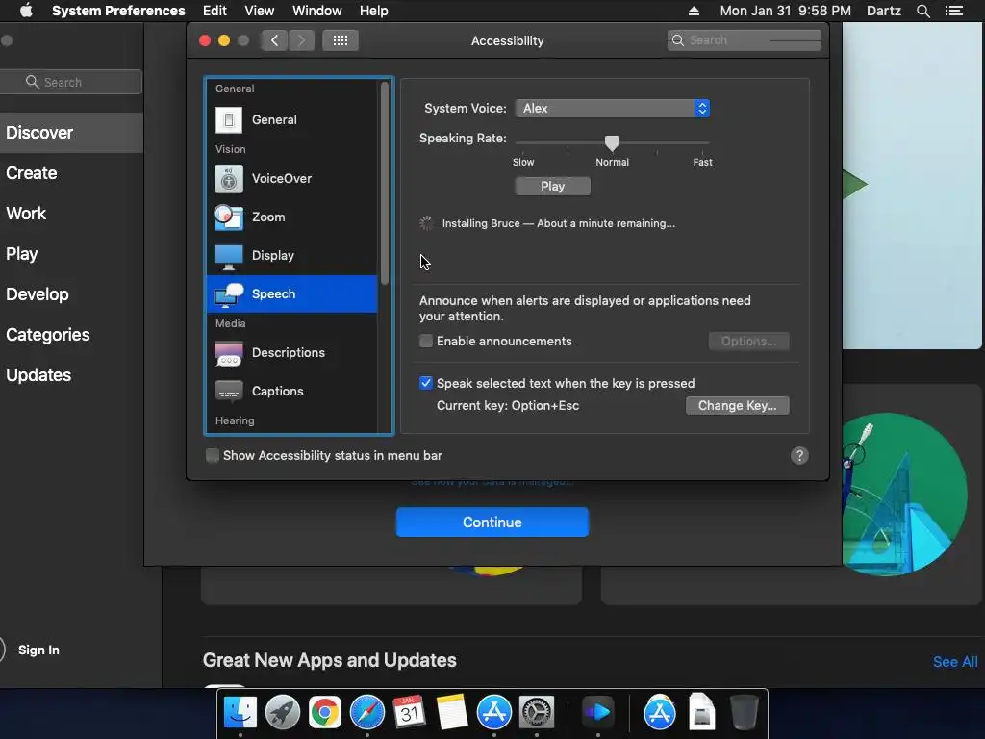Open the Window menu
Screen dimensions: 985x739
pos(317,11)
